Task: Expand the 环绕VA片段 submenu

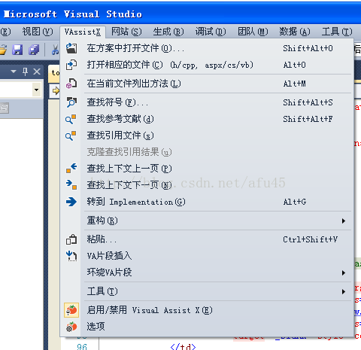Action: tap(344, 272)
